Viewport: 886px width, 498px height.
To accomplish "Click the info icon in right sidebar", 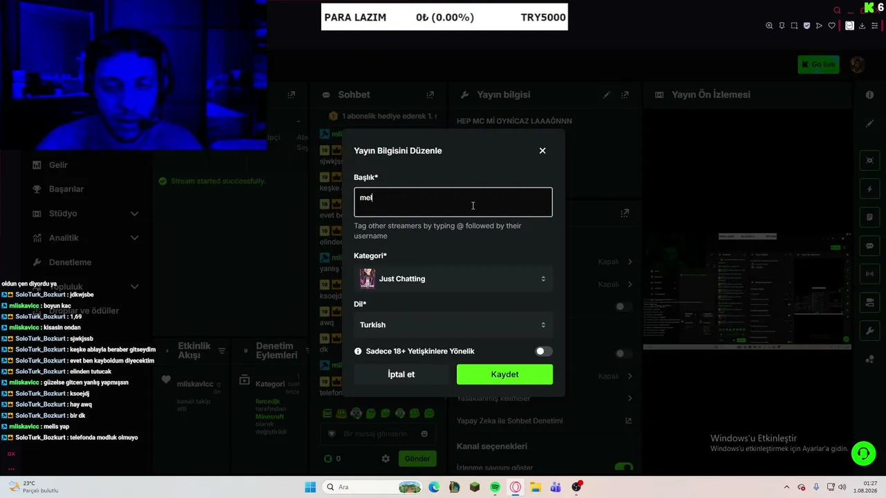I will pyautogui.click(x=870, y=95).
